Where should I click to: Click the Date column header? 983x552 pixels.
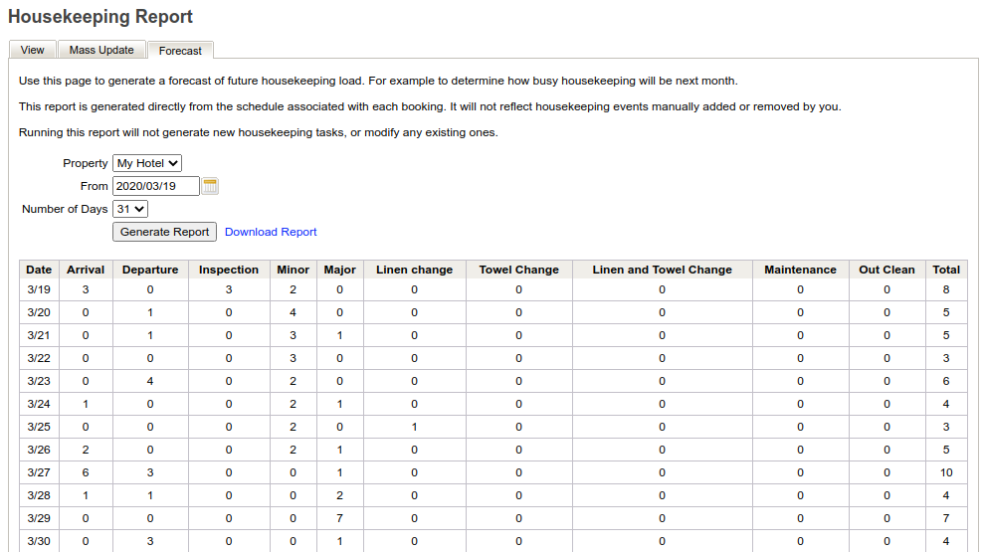39,270
